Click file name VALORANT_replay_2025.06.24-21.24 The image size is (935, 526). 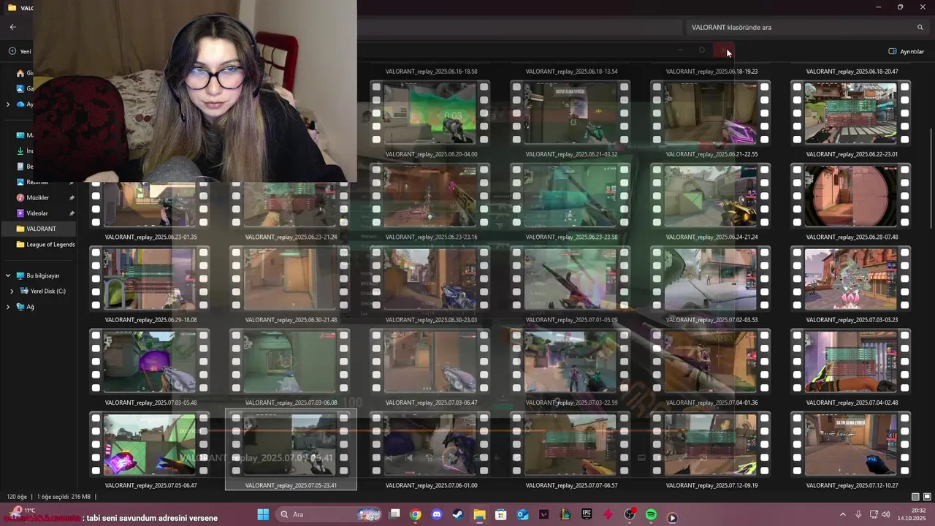tap(711, 237)
